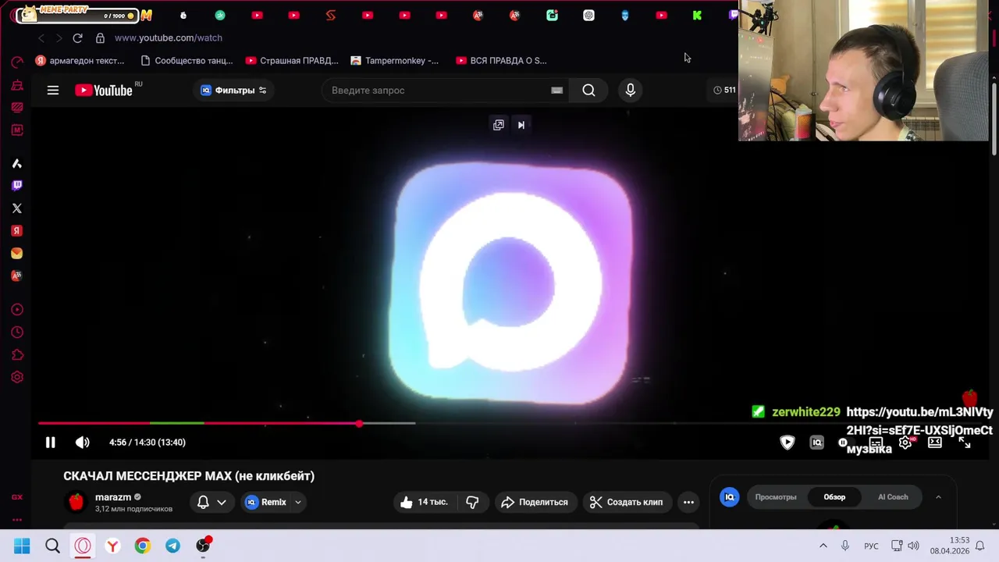The width and height of the screenshot is (999, 562).
Task: Switch to the red S tab
Action: coord(331,15)
